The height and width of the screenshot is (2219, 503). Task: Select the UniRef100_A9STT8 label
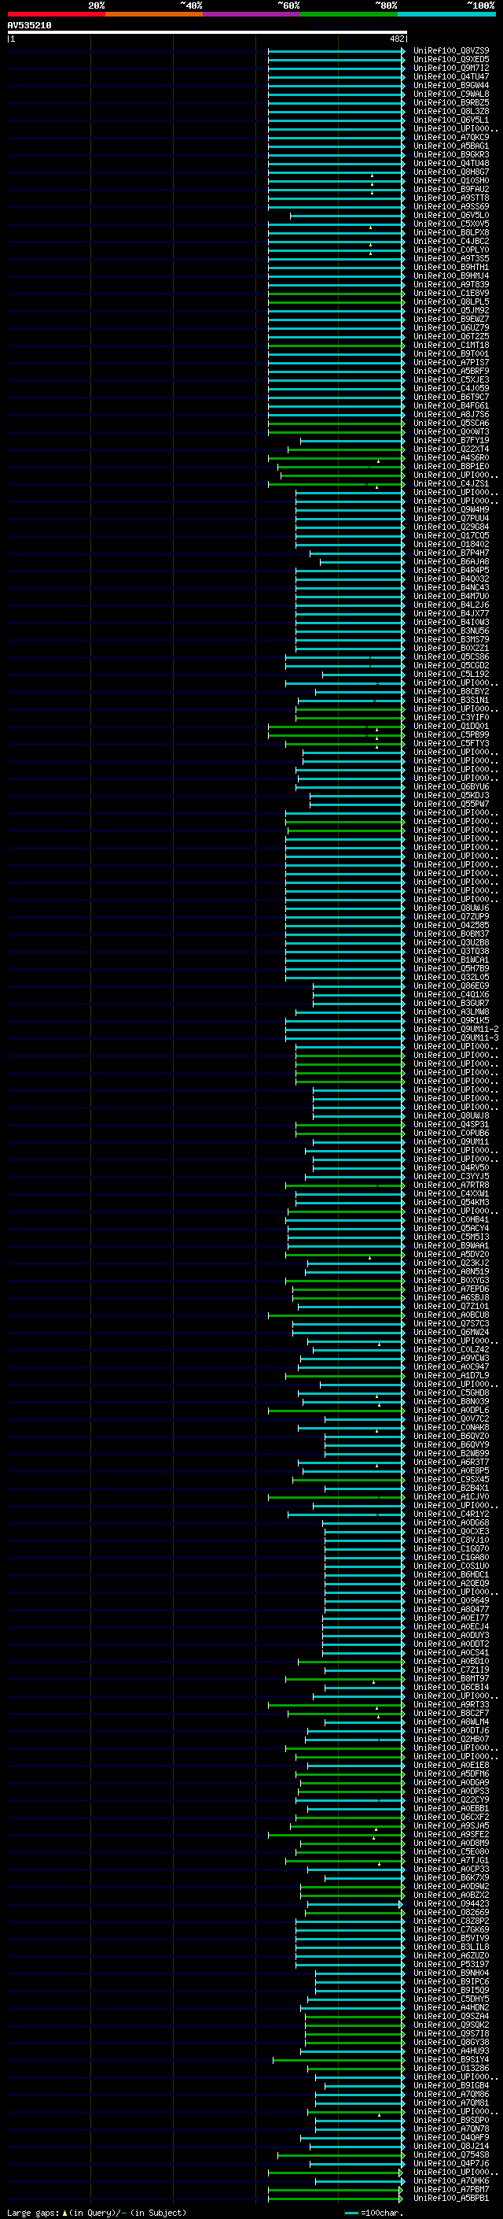click(451, 198)
